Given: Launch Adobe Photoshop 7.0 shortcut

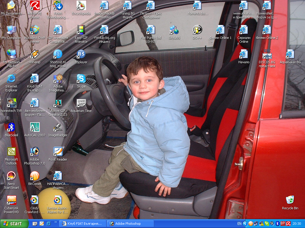Looking at the screenshot, I should (35, 152).
